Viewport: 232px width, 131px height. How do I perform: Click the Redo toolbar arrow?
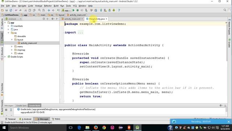20,10
